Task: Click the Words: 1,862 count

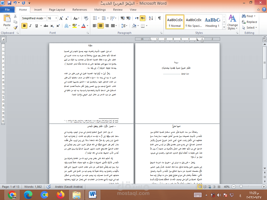Action: pyautogui.click(x=33, y=187)
